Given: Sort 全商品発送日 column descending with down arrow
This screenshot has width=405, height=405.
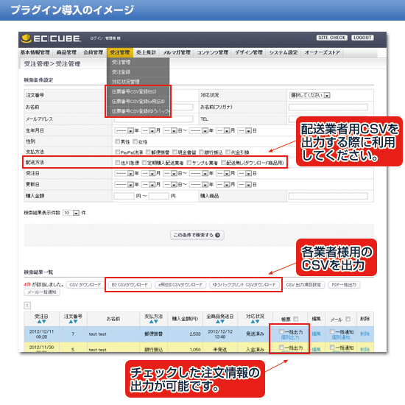Looking at the screenshot, I should click(x=222, y=322).
